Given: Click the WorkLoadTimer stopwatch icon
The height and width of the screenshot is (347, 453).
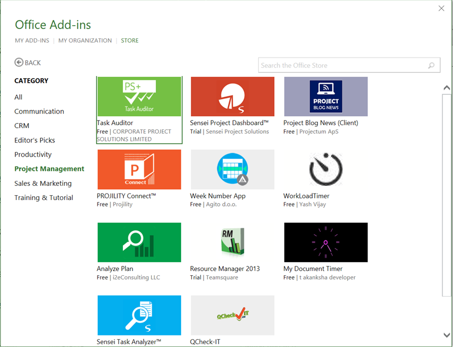Looking at the screenshot, I should 326,169.
